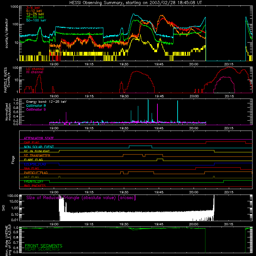Image resolution: width=256 pixels, height=256 pixels.
Task: Click the counts/s/detector axis label
Action: tap(6, 33)
